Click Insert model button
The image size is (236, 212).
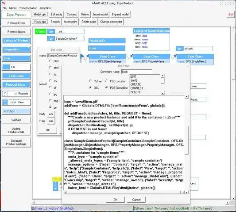[x=100, y=15]
